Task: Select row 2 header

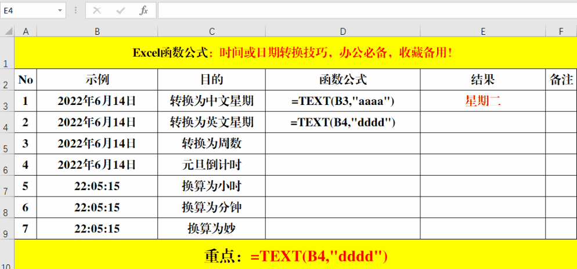Action: coord(8,80)
